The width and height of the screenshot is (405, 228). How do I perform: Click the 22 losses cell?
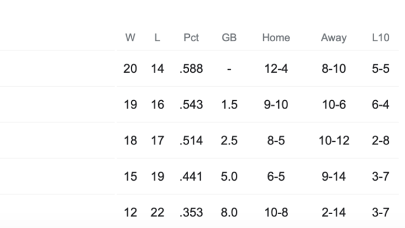click(x=157, y=212)
